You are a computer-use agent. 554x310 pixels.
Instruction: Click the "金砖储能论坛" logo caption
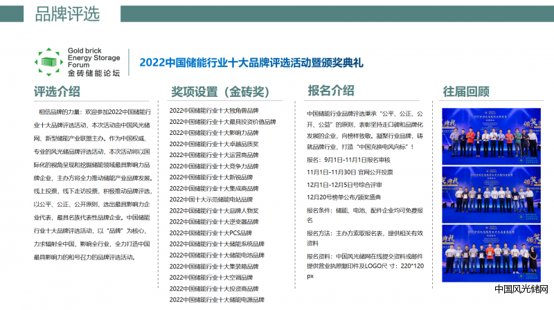click(93, 73)
